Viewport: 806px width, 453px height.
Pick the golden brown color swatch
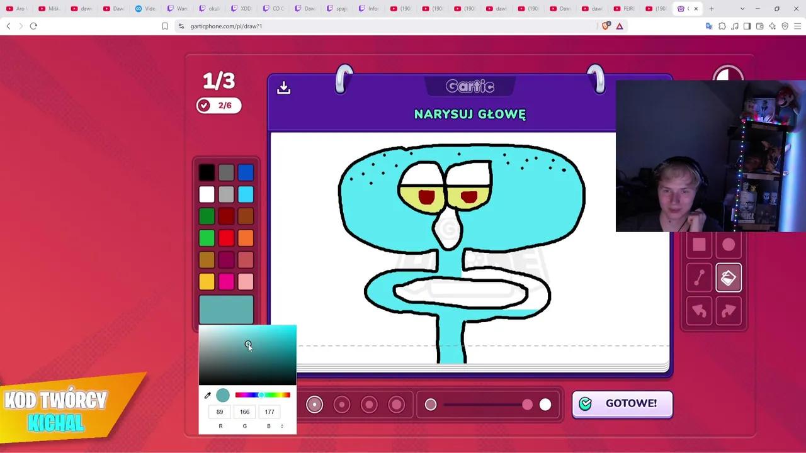click(x=207, y=260)
